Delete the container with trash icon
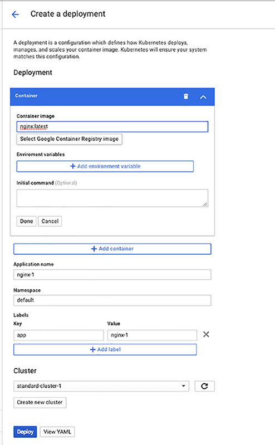Screen dimensions: 275x445 point(186,96)
